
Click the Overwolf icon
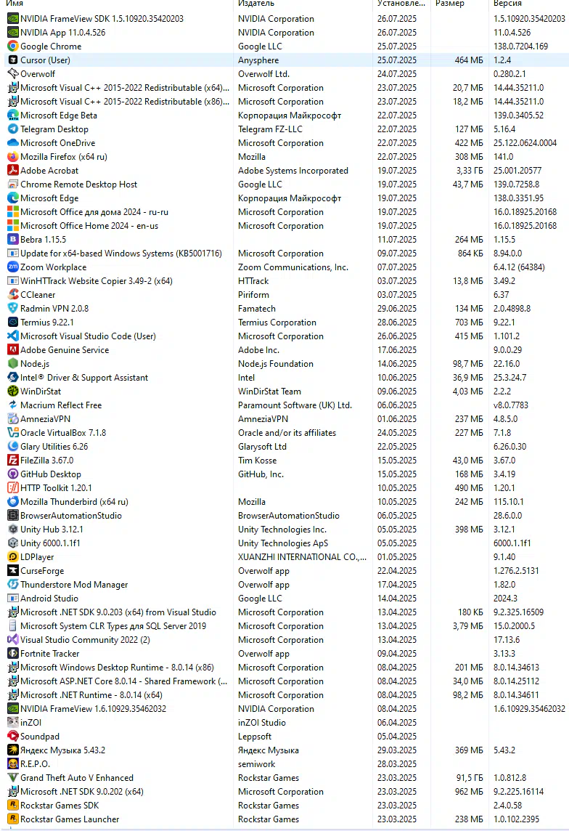pos(13,73)
